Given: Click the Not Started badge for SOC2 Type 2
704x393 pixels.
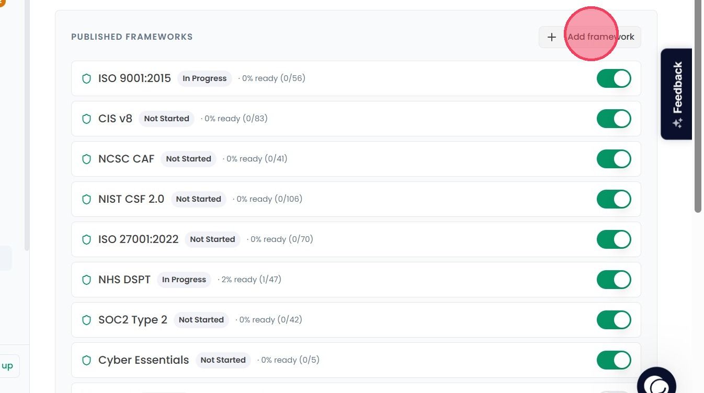Looking at the screenshot, I should (201, 320).
